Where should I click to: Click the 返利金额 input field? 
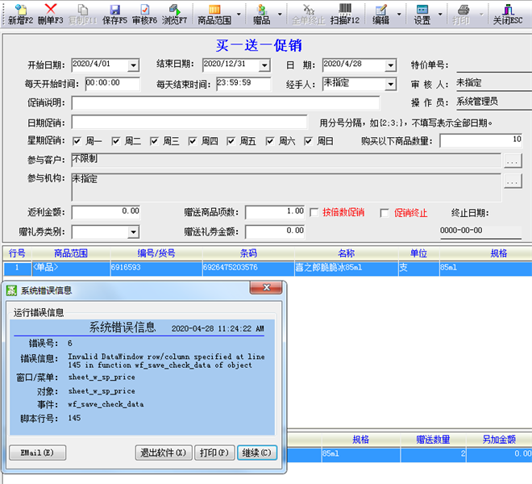106,212
